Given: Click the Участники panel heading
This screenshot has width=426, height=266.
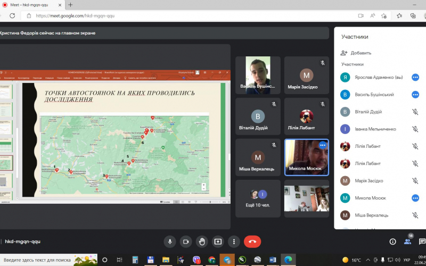Looking at the screenshot, I should coord(355,37).
